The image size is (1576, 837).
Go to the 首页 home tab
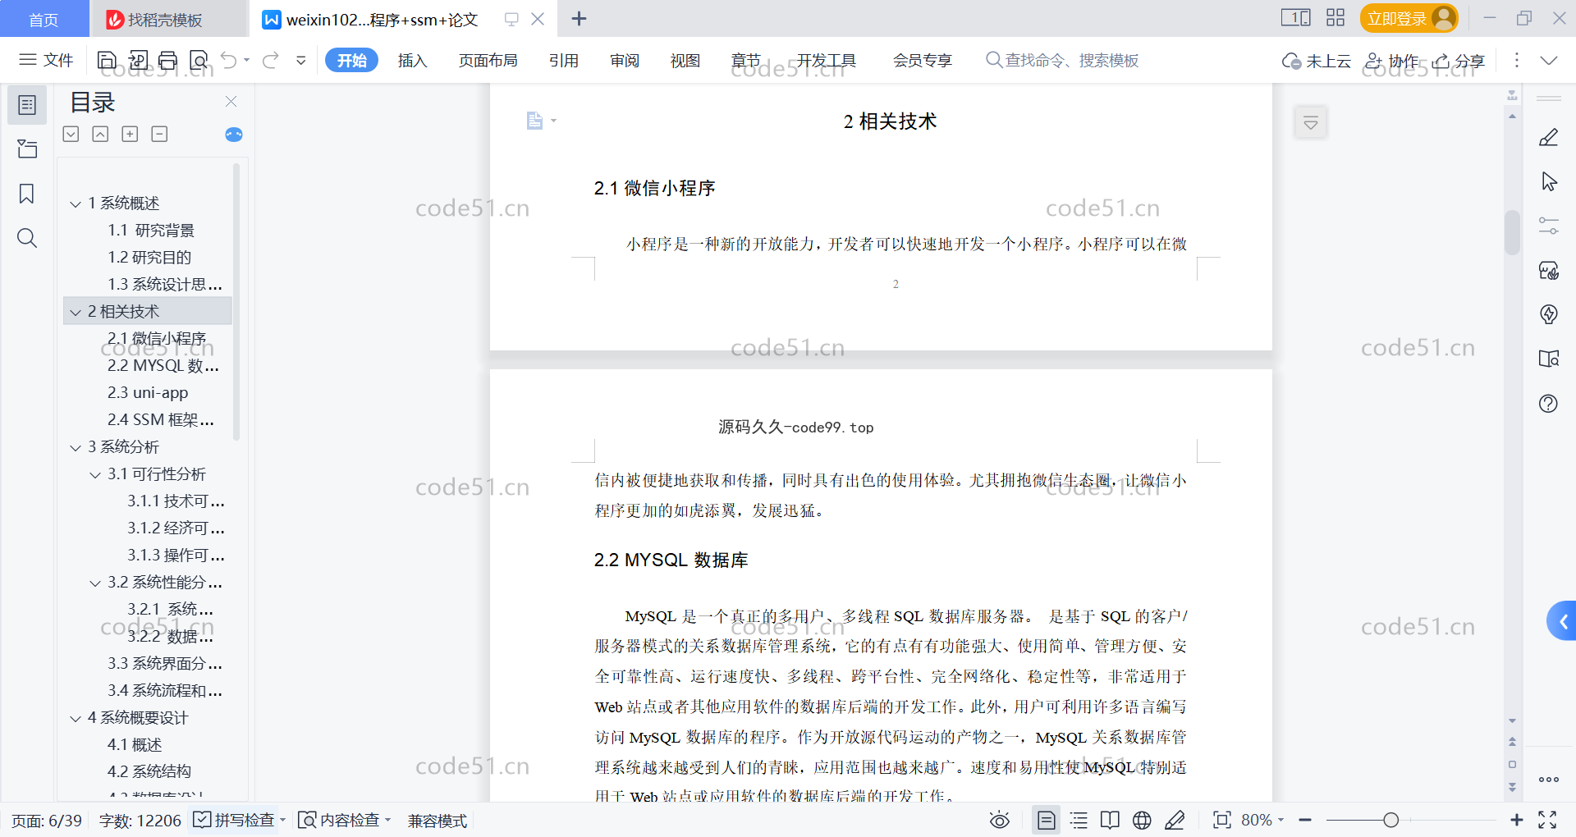44,20
